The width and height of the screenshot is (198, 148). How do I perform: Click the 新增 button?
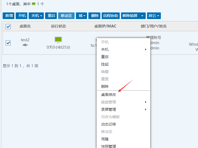point(8,16)
